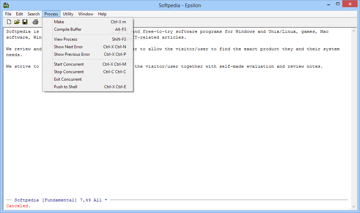Click the red 'Canceled.' status message

click(18, 206)
